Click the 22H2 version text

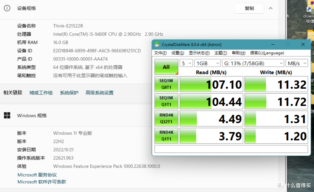(x=58, y=141)
